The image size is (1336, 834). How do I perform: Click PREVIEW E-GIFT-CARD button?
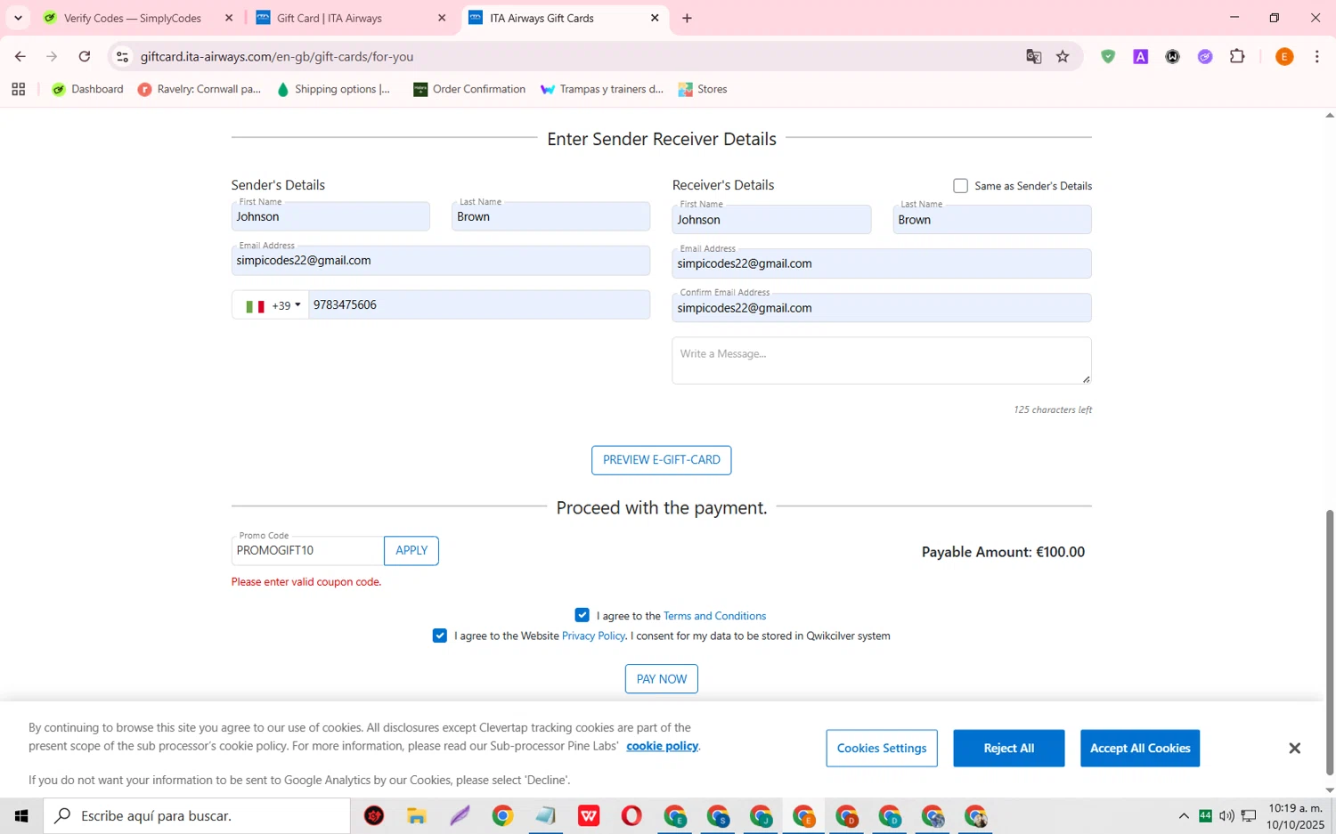coord(662,460)
